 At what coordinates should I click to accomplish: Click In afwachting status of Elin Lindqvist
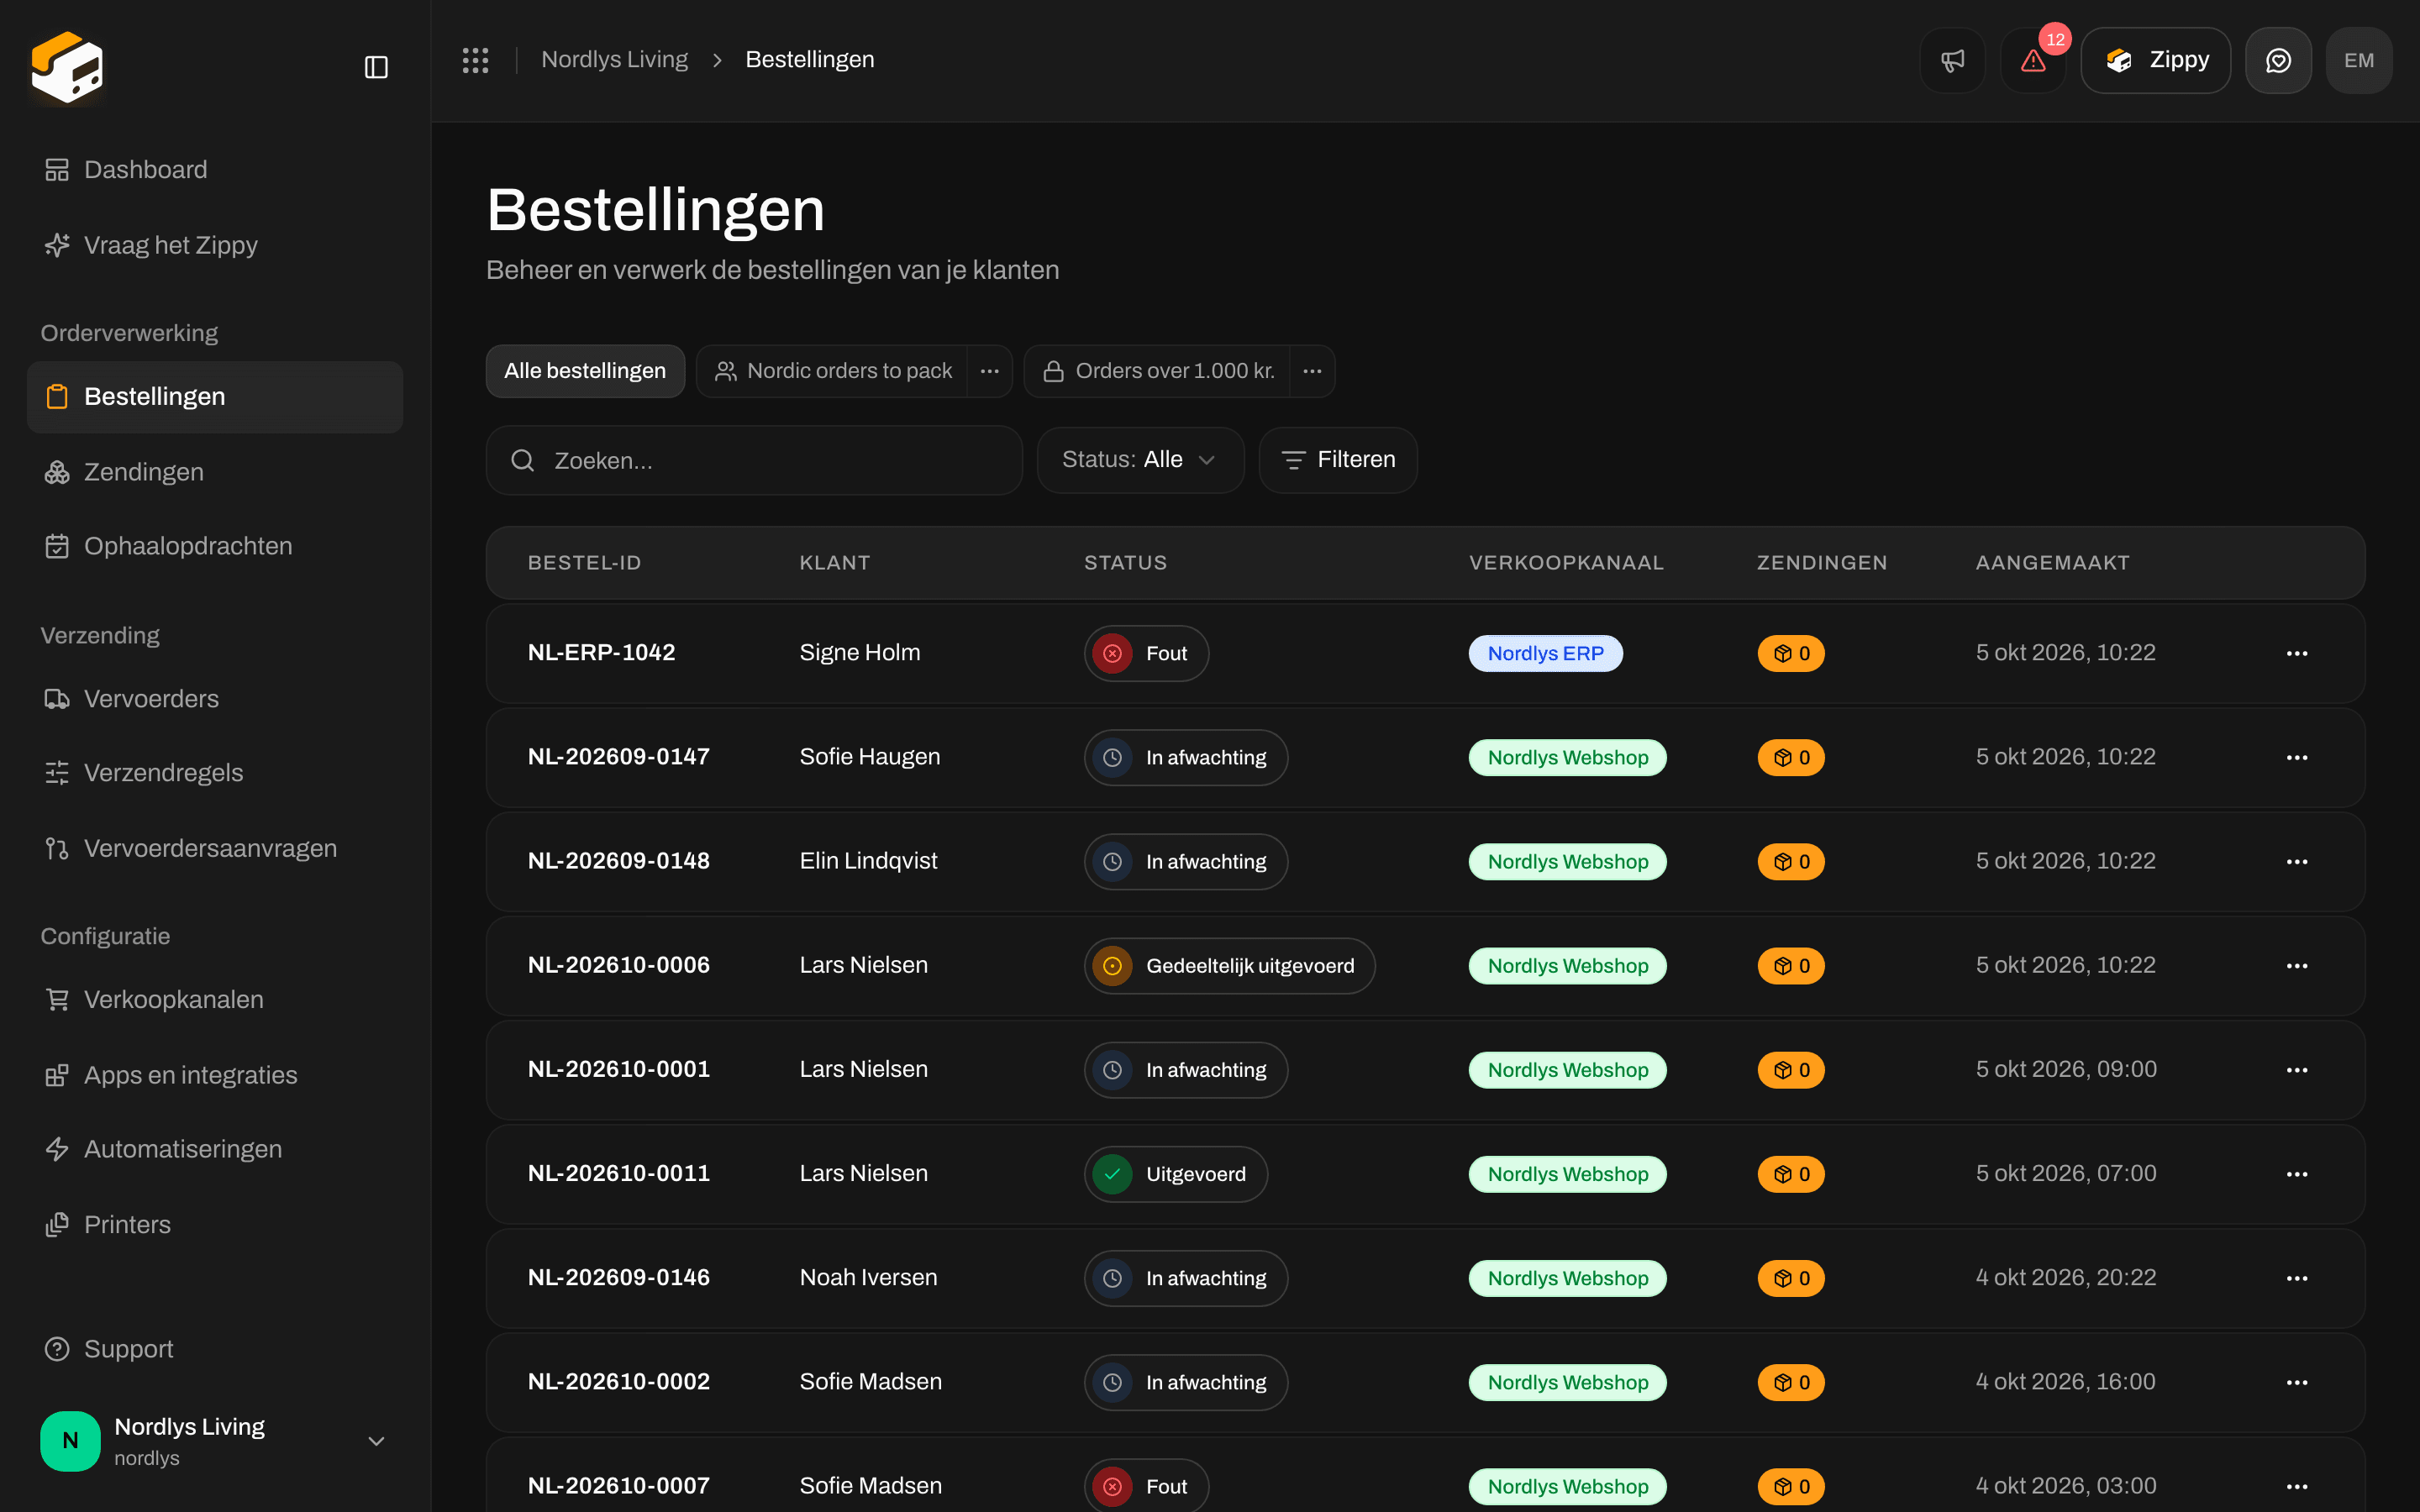pos(1186,861)
